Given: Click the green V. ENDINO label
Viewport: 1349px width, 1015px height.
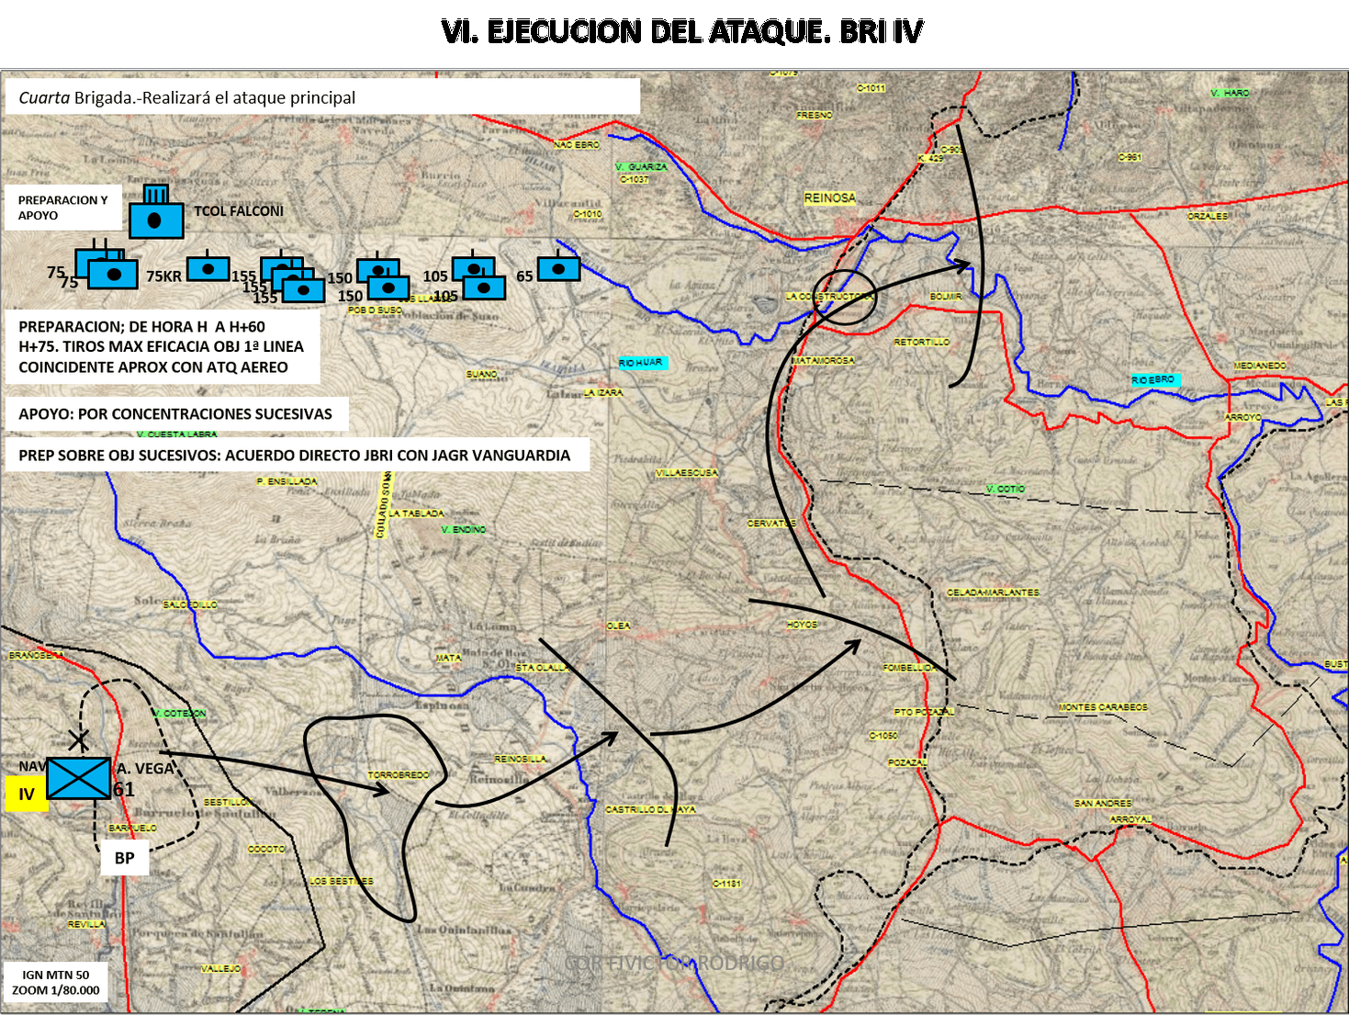Looking at the screenshot, I should point(464,530).
